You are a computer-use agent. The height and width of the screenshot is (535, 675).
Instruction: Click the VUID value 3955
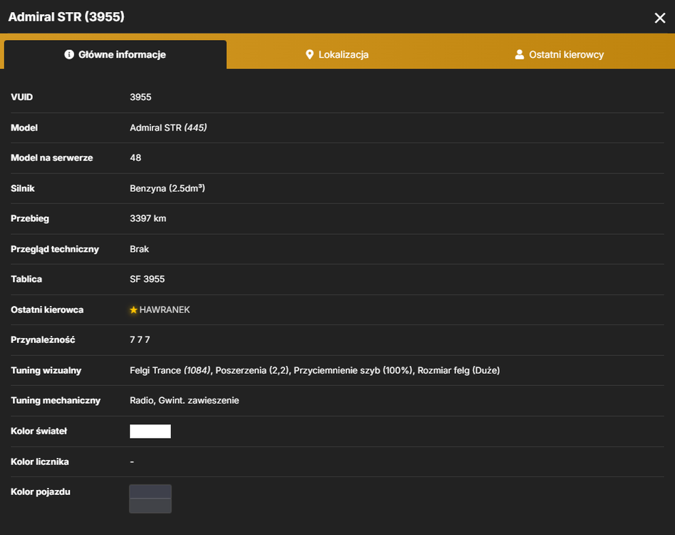click(x=140, y=97)
